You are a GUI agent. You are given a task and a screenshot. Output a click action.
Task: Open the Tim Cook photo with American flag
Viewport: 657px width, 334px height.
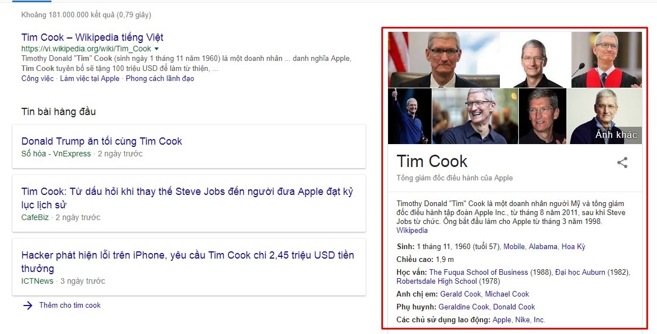click(443, 59)
